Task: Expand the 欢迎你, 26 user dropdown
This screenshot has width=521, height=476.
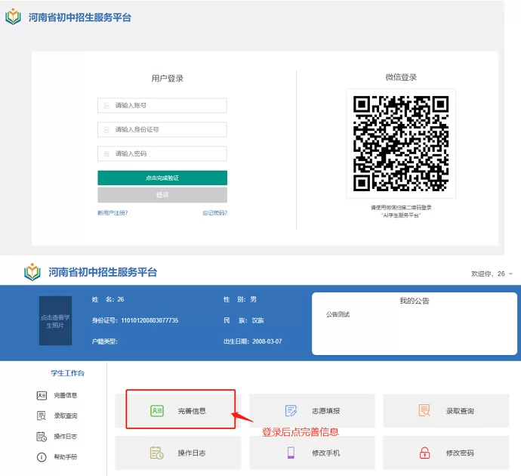Action: point(492,274)
